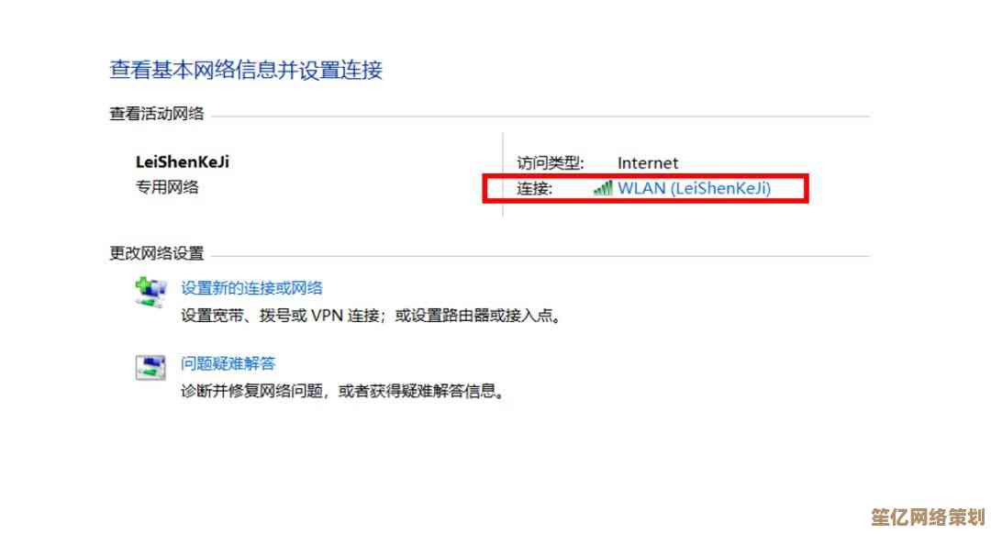Screen dimensions: 991x534
Task: Click the 连接 label beside WLAN
Action: click(535, 188)
